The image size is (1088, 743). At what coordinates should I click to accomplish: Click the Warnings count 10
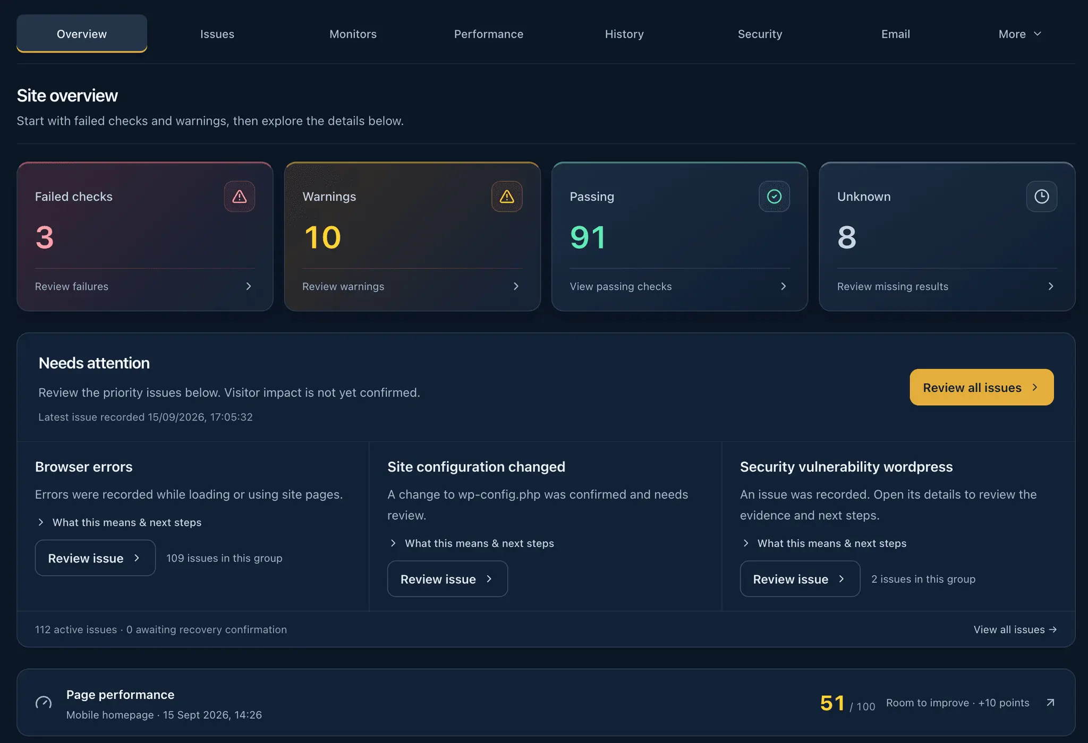pyautogui.click(x=322, y=237)
